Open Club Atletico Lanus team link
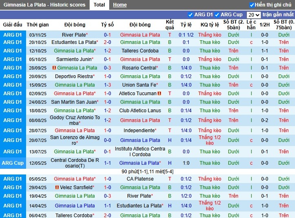The height and width of the screenshot is (218, 295). coord(140,111)
